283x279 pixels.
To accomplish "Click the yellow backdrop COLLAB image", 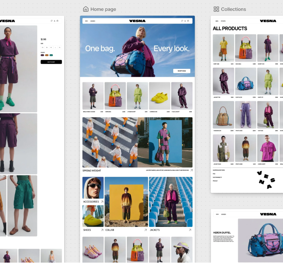I will click(126, 202).
